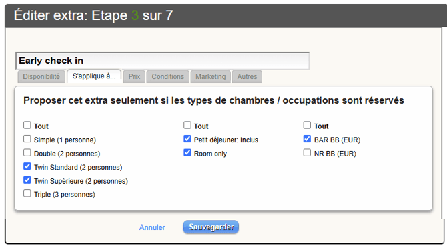Click the heading starting 'Proposer cet extra seulement'
The image size is (447, 246).
pyautogui.click(x=213, y=100)
